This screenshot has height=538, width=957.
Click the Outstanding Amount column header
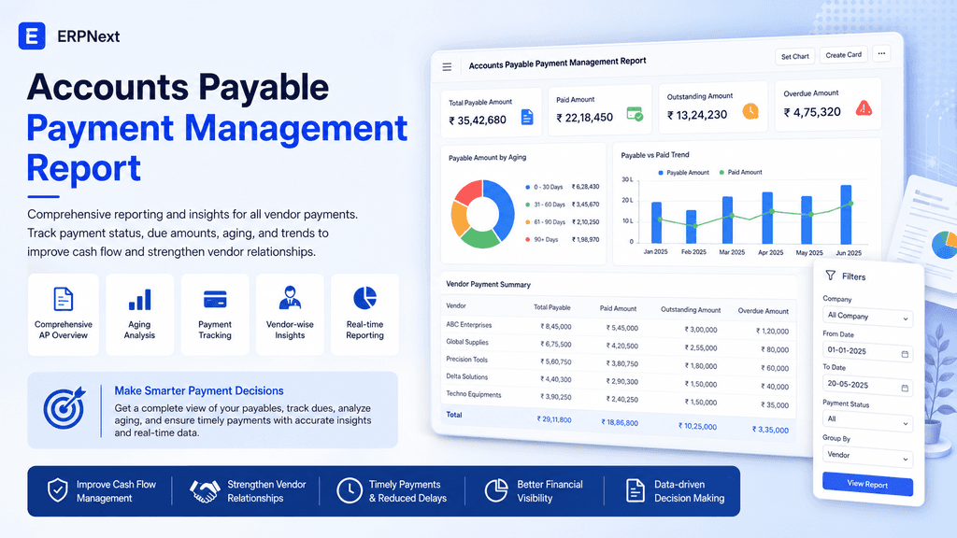(x=691, y=310)
